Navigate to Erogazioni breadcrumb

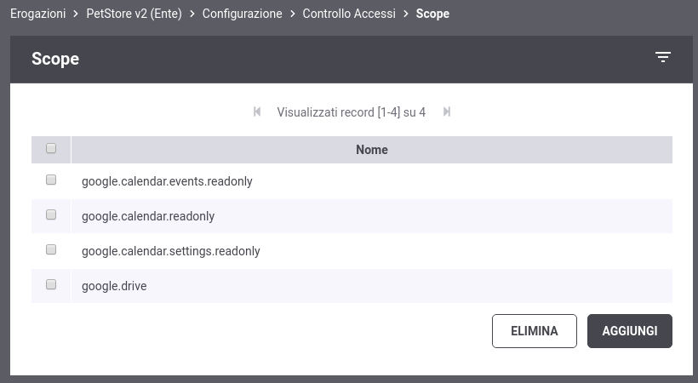[37, 14]
